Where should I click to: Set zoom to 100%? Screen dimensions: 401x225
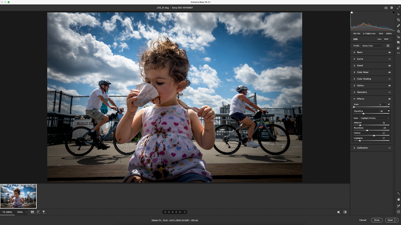[x=20, y=212]
